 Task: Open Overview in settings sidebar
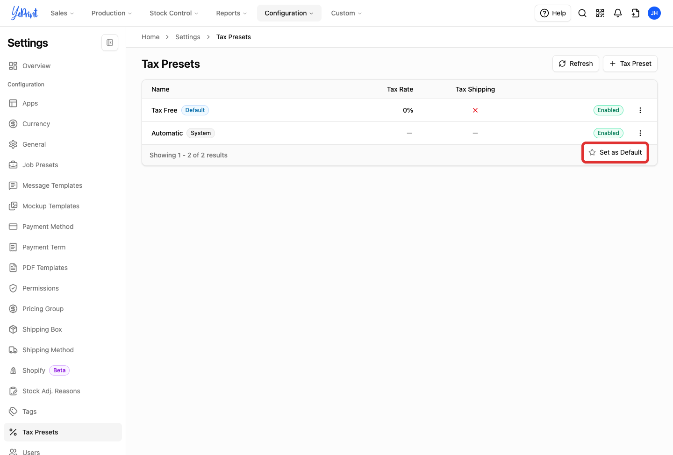point(63,66)
